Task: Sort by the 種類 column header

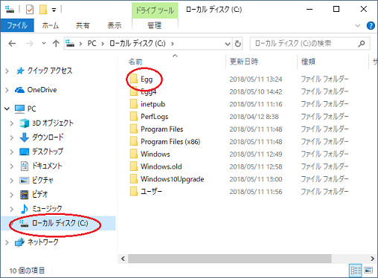Action: tap(308, 62)
